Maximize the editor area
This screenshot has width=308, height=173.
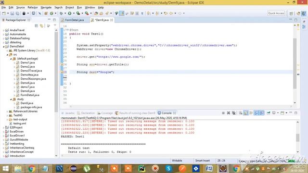(x=296, y=20)
